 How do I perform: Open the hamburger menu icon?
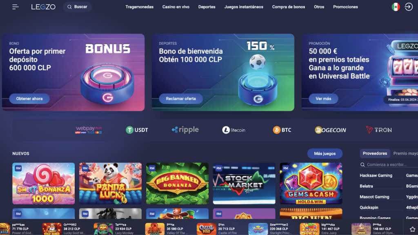pyautogui.click(x=16, y=7)
